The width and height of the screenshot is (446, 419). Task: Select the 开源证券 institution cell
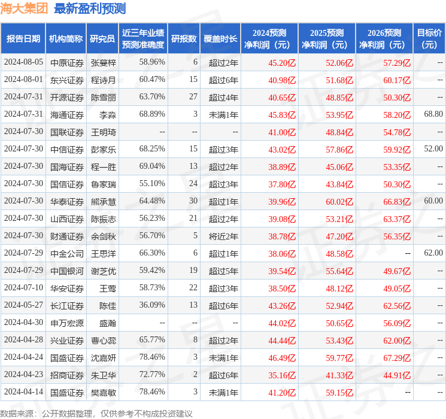(67, 98)
